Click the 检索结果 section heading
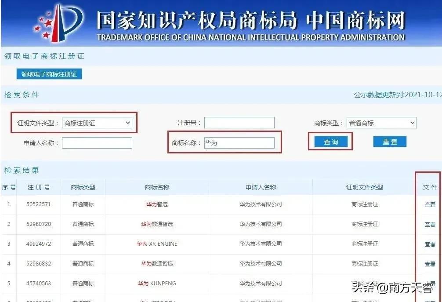Screen dimensions: 442x302 [x=22, y=170]
